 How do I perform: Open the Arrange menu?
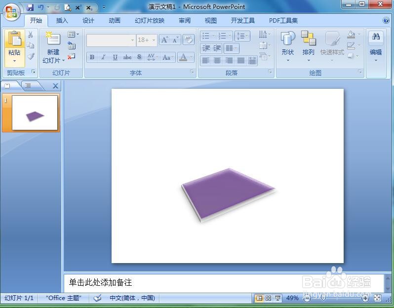pyautogui.click(x=308, y=46)
